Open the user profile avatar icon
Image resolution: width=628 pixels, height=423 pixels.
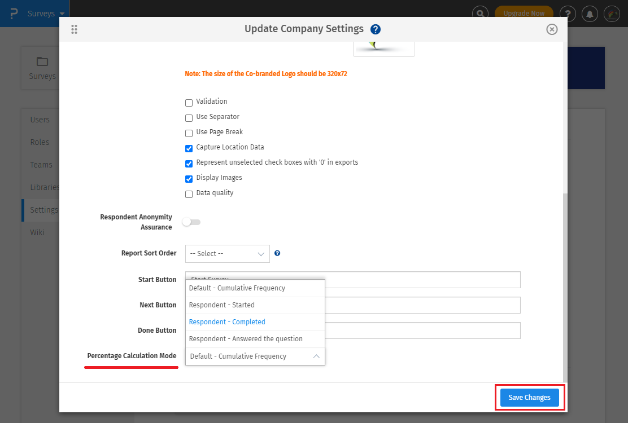tap(612, 14)
